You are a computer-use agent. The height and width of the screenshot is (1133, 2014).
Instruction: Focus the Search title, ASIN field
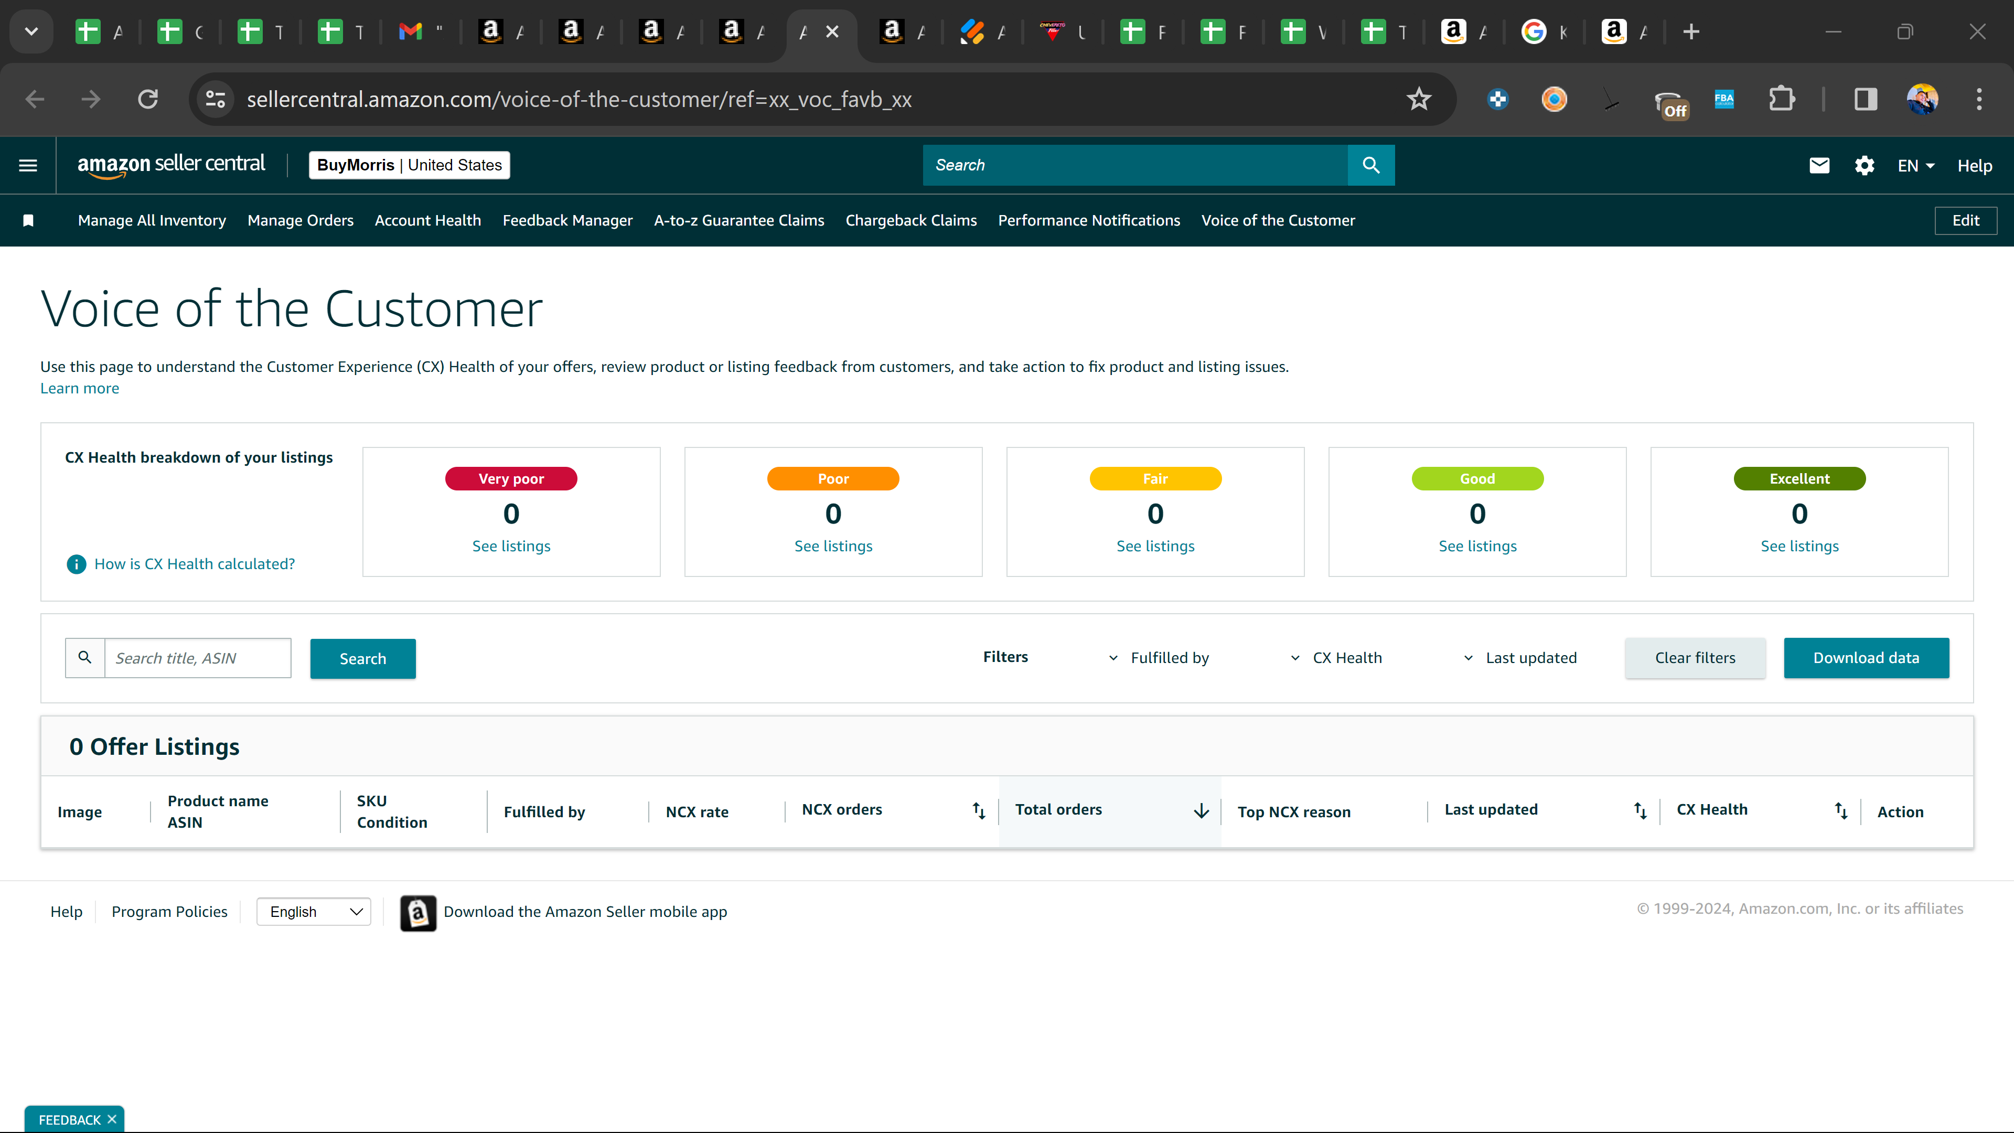tap(198, 658)
